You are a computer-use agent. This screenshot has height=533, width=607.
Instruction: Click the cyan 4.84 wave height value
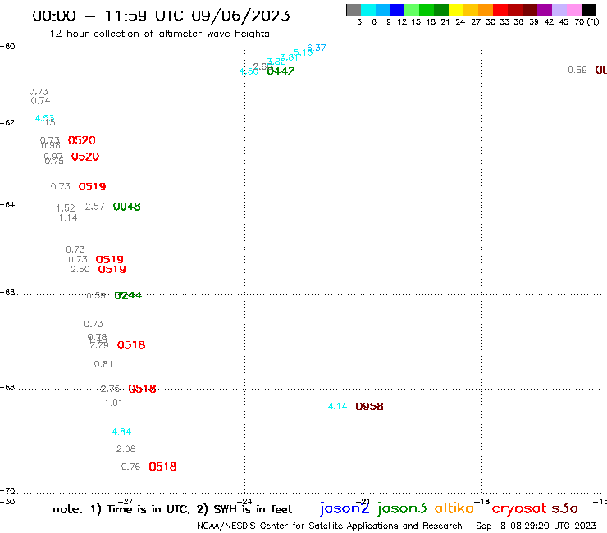point(121,431)
